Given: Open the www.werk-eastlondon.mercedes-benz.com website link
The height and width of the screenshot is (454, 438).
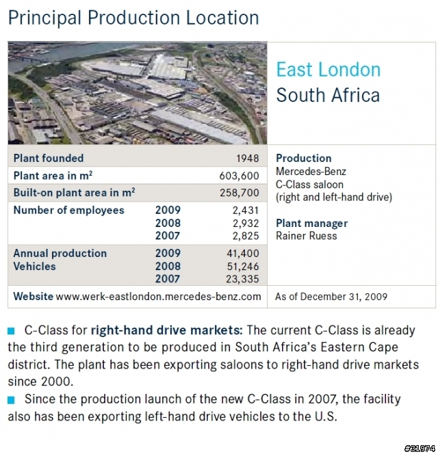Looking at the screenshot, I should [158, 297].
